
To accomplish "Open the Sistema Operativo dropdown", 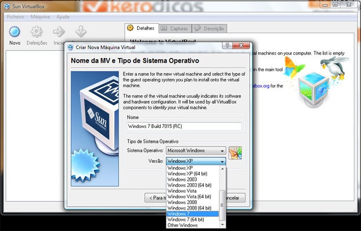I will [x=196, y=151].
